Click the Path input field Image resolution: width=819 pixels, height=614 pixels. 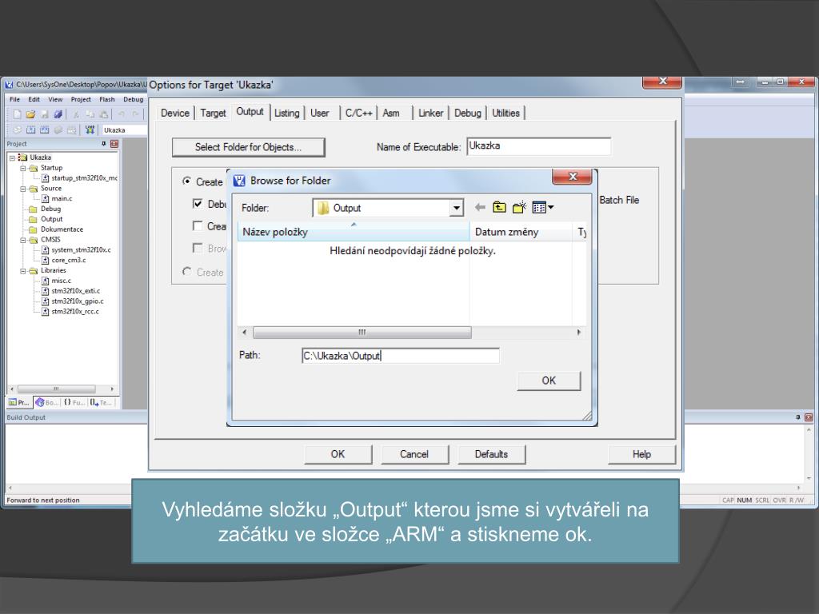pos(401,356)
